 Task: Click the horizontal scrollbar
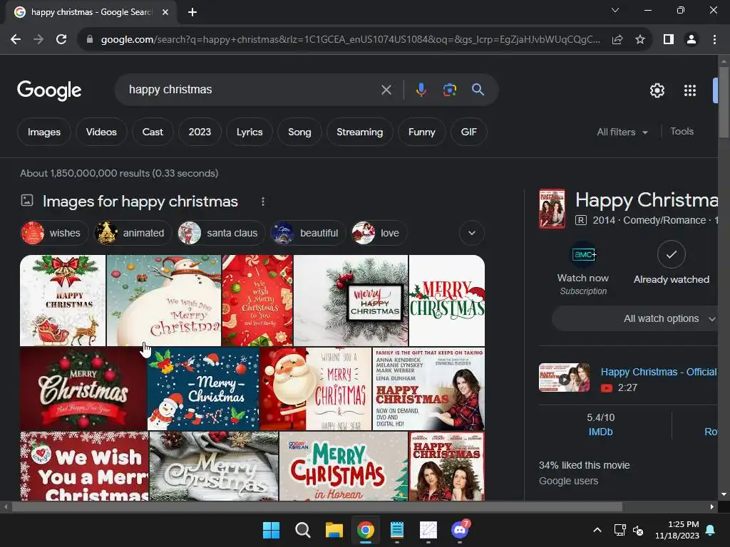tap(317, 506)
